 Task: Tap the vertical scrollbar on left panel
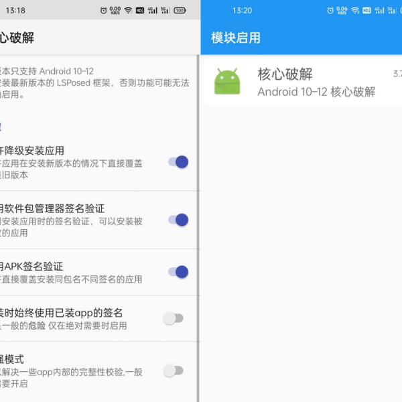(198, 228)
